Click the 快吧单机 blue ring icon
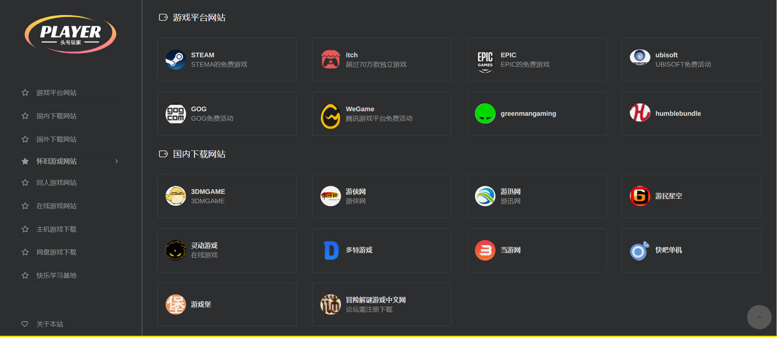The width and height of the screenshot is (777, 337). click(x=640, y=250)
